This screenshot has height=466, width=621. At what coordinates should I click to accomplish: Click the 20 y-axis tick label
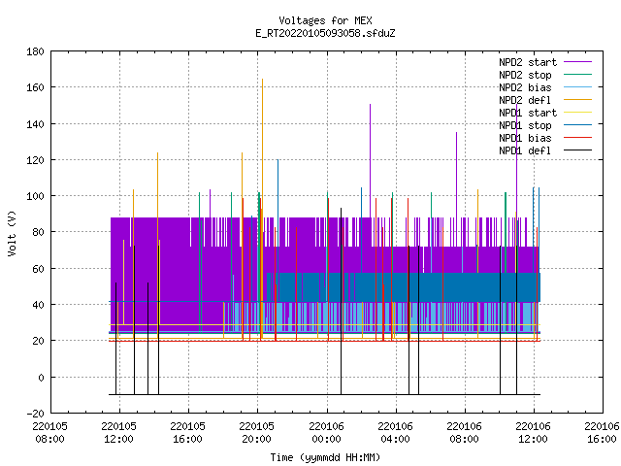coord(38,341)
